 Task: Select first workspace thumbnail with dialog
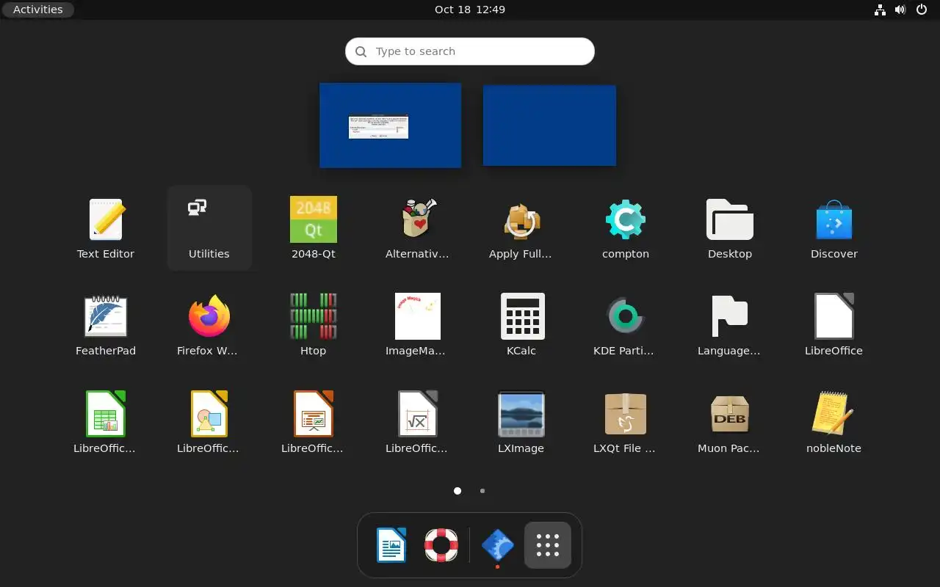point(390,125)
